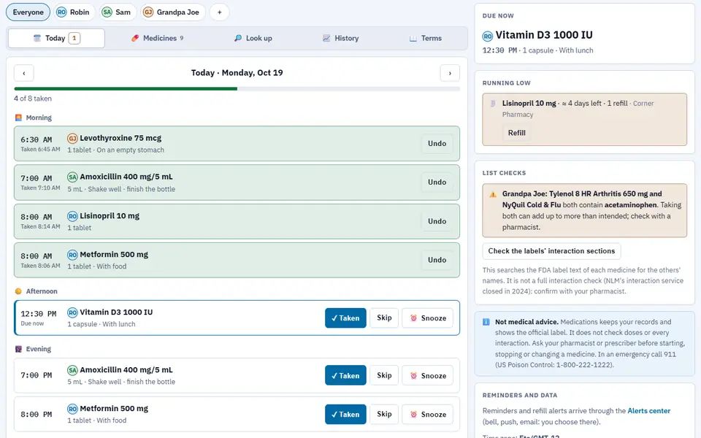Screen dimensions: 701x438
Task: Open the Terms tab
Action: pyautogui.click(x=426, y=39)
